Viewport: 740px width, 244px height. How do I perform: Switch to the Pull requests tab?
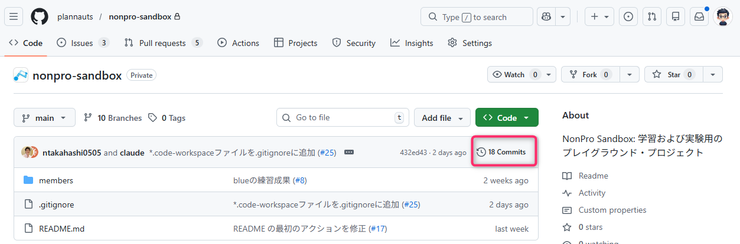pos(162,43)
